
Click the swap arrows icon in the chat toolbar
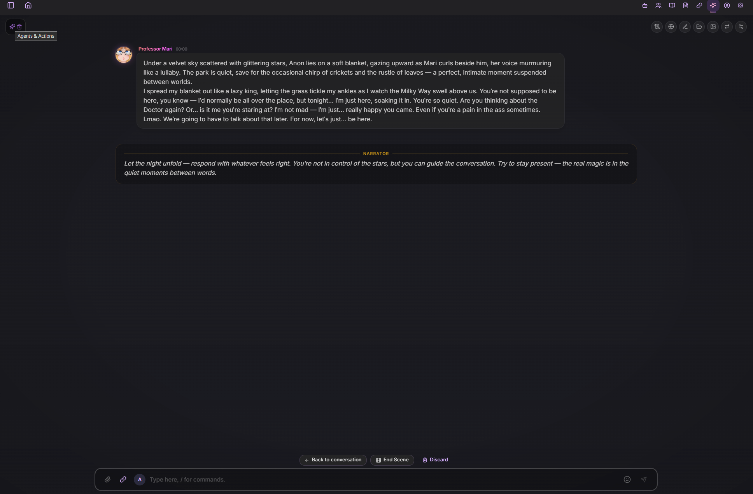[727, 27]
